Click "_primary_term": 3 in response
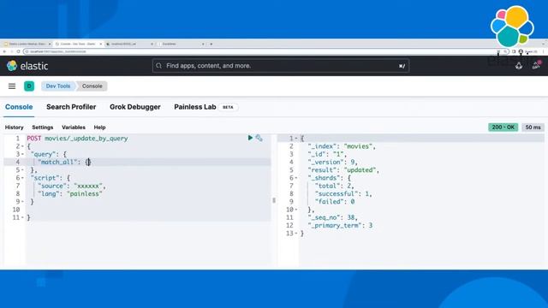The height and width of the screenshot is (308, 548). 340,226
